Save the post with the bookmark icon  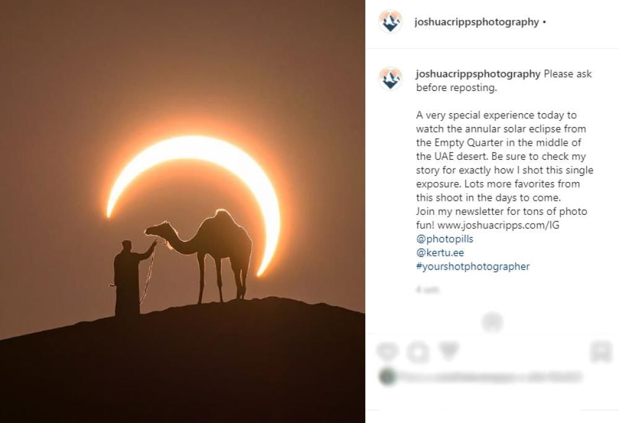tap(601, 352)
